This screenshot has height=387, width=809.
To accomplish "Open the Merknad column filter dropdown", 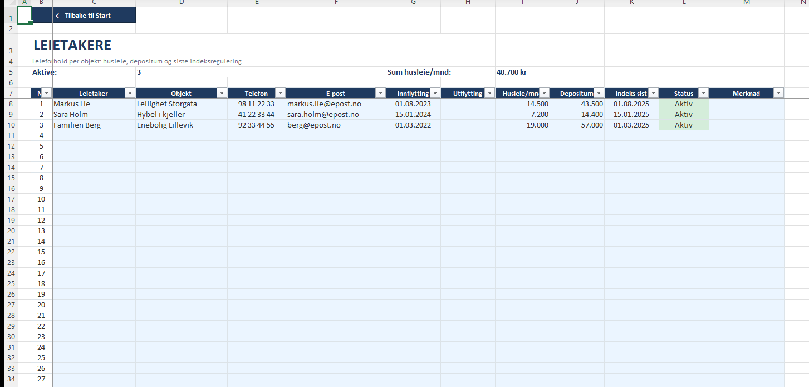I will (779, 94).
